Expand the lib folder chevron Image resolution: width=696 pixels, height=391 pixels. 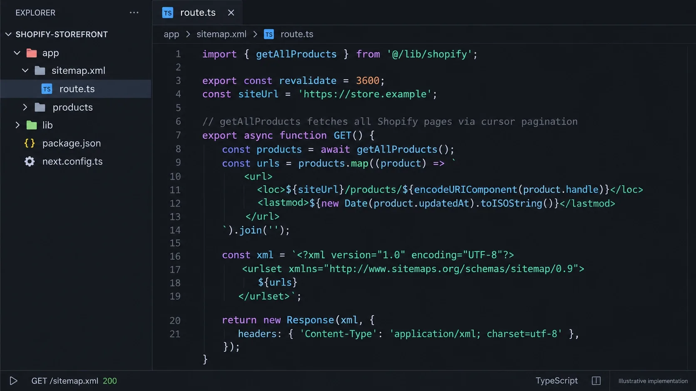tap(17, 125)
